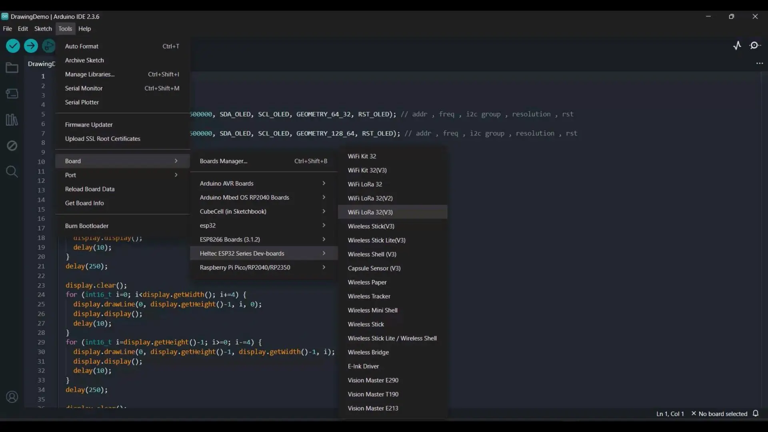The height and width of the screenshot is (432, 768).
Task: Open the Search magnifier sidebar icon
Action: pyautogui.click(x=12, y=172)
